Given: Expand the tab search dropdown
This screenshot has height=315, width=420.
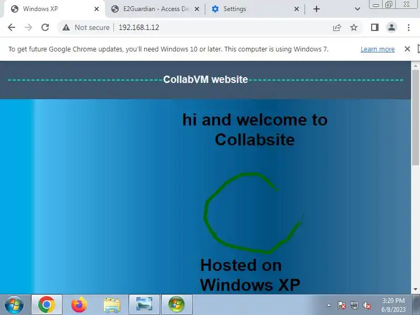Looking at the screenshot, I should [x=358, y=9].
